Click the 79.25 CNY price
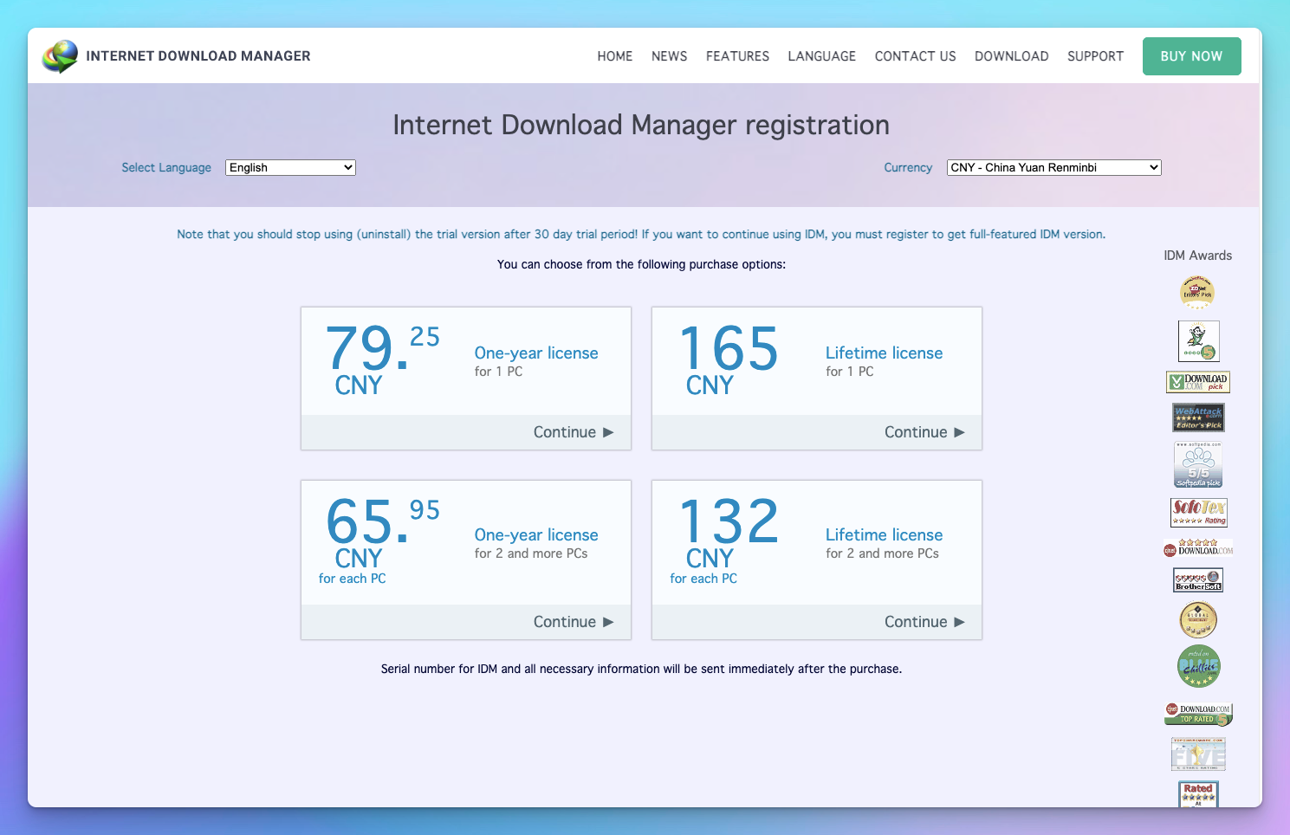The height and width of the screenshot is (835, 1290). (x=382, y=359)
